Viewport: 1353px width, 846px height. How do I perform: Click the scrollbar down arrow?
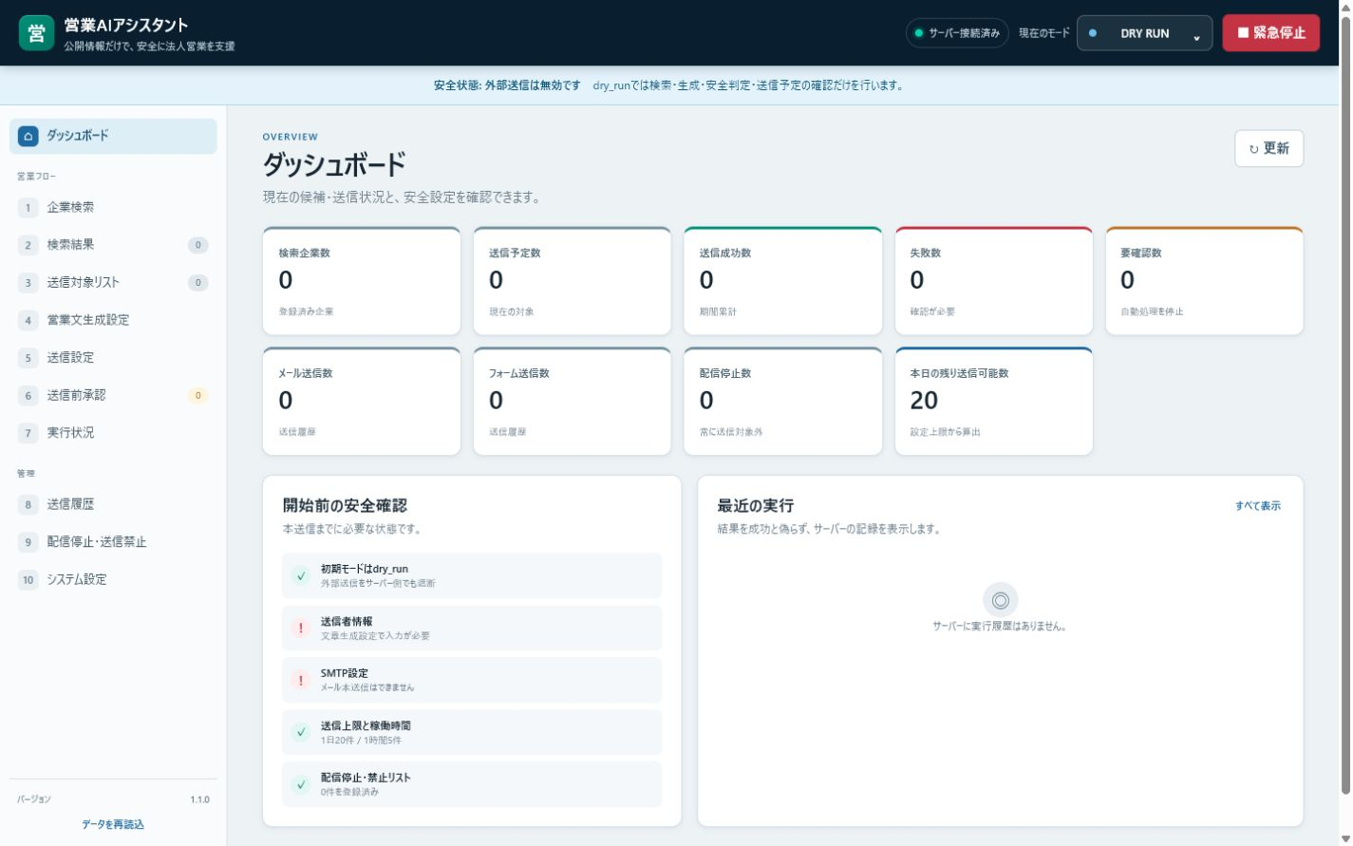pyautogui.click(x=1345, y=838)
